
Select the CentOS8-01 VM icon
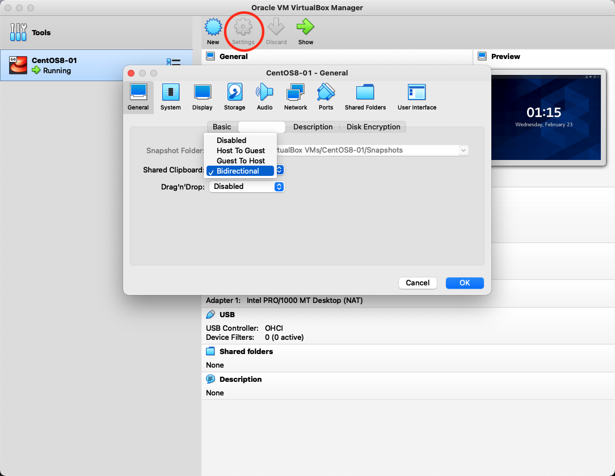(x=18, y=65)
